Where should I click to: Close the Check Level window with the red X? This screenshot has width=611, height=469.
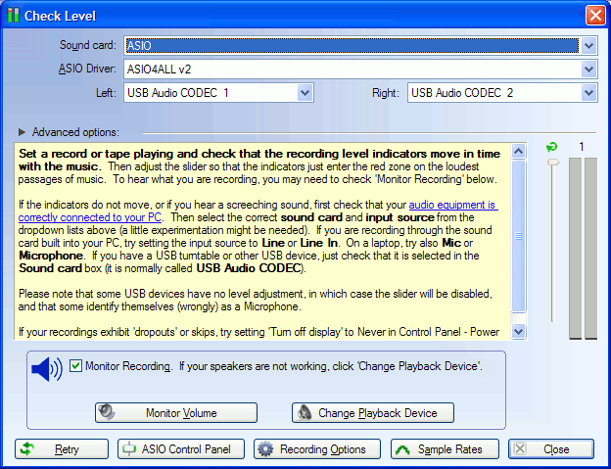click(595, 16)
